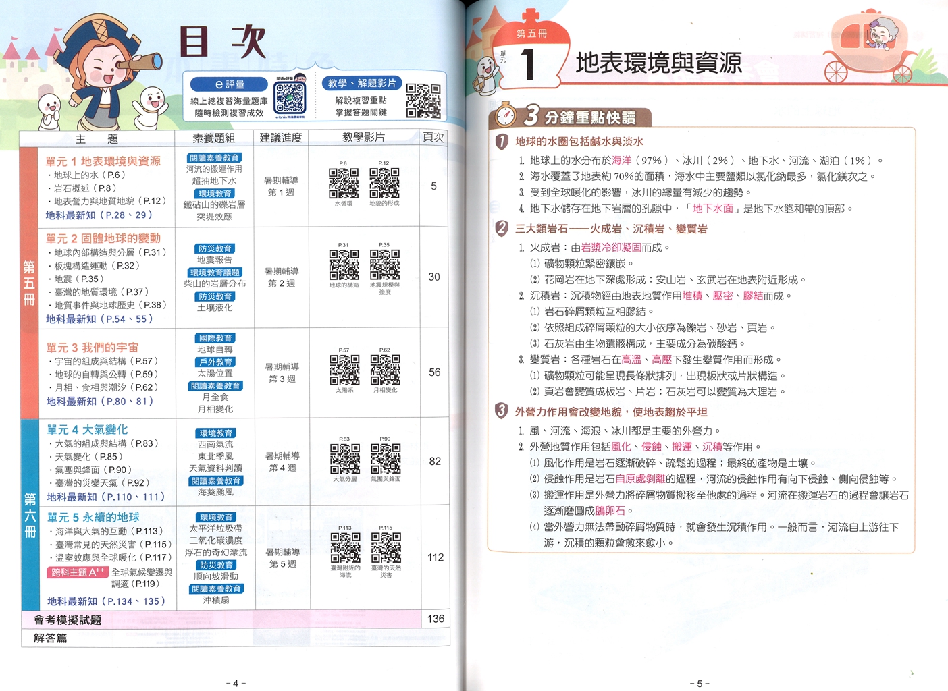The width and height of the screenshot is (948, 691).
Task: Click the highlighted term 地下水面
Action: (712, 209)
